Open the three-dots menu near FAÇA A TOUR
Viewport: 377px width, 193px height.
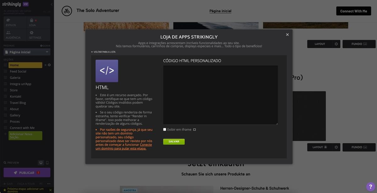[x=49, y=184]
